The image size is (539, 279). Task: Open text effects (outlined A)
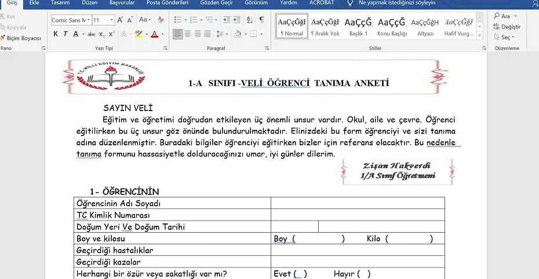pos(124,34)
